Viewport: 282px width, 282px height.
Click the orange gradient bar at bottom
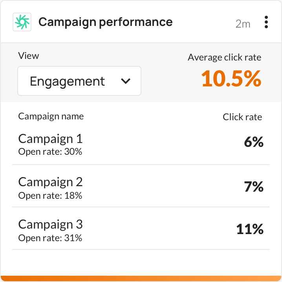click(141, 278)
